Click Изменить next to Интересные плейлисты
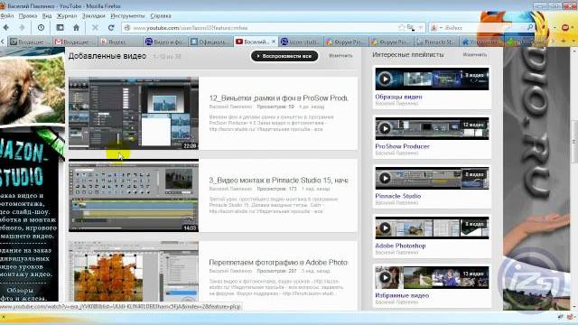Image resolution: width=578 pixels, height=325 pixels. point(475,54)
